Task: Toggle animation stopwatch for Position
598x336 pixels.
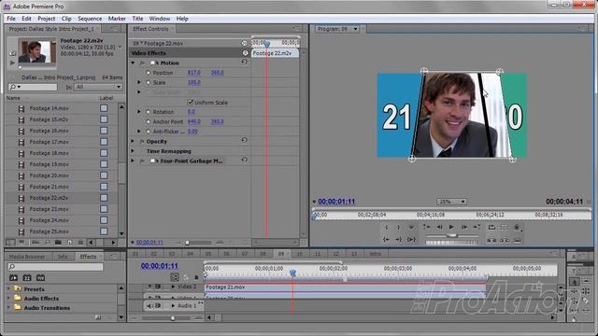Action: click(x=149, y=73)
